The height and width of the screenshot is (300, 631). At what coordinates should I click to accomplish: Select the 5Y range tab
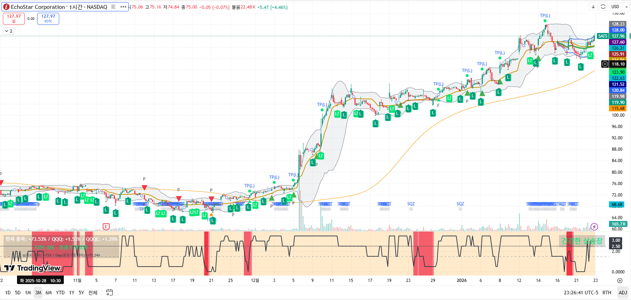coord(81,293)
